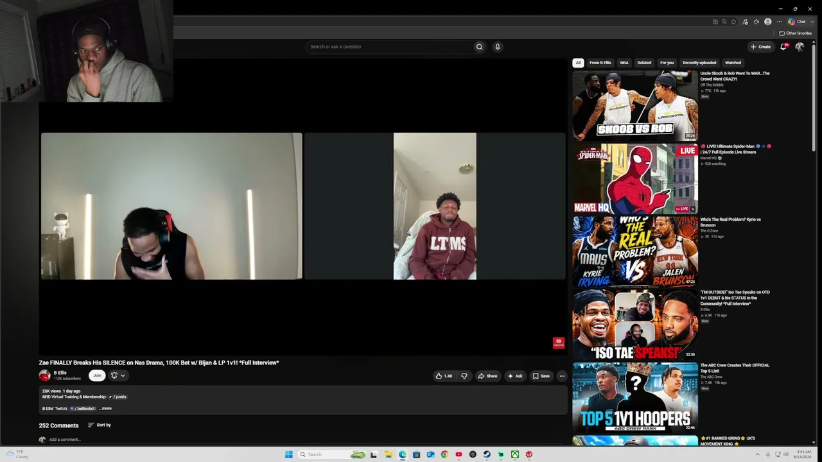Open browser apps icon in address bar
Screen dimensions: 822x462
coord(715,22)
